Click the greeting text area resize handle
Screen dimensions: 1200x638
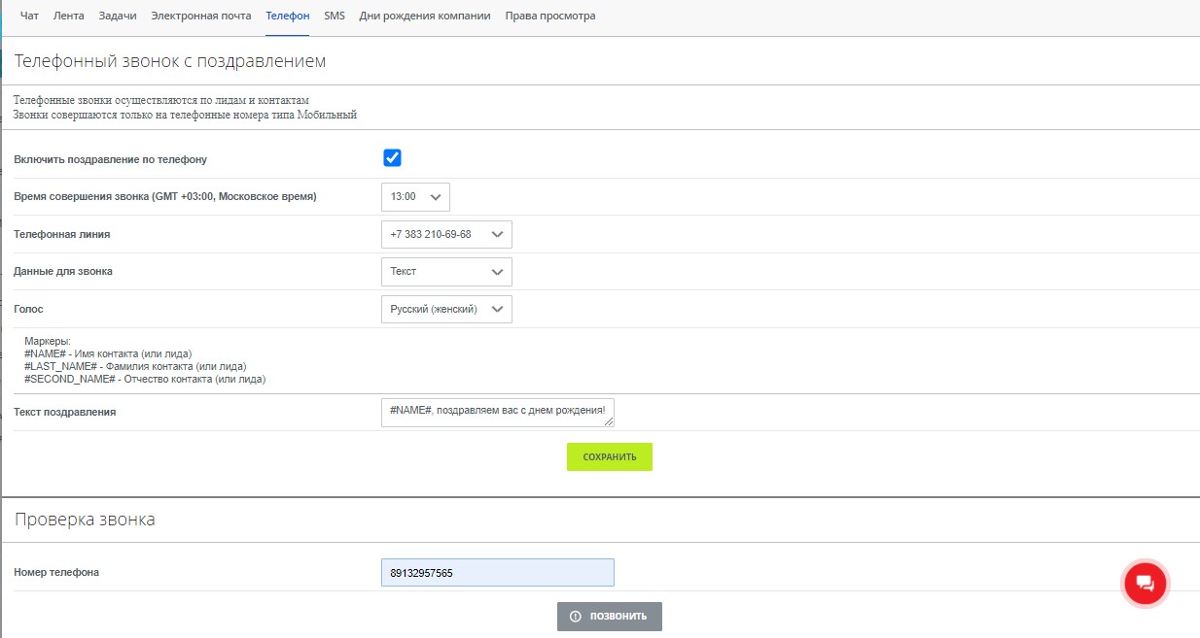(x=609, y=421)
